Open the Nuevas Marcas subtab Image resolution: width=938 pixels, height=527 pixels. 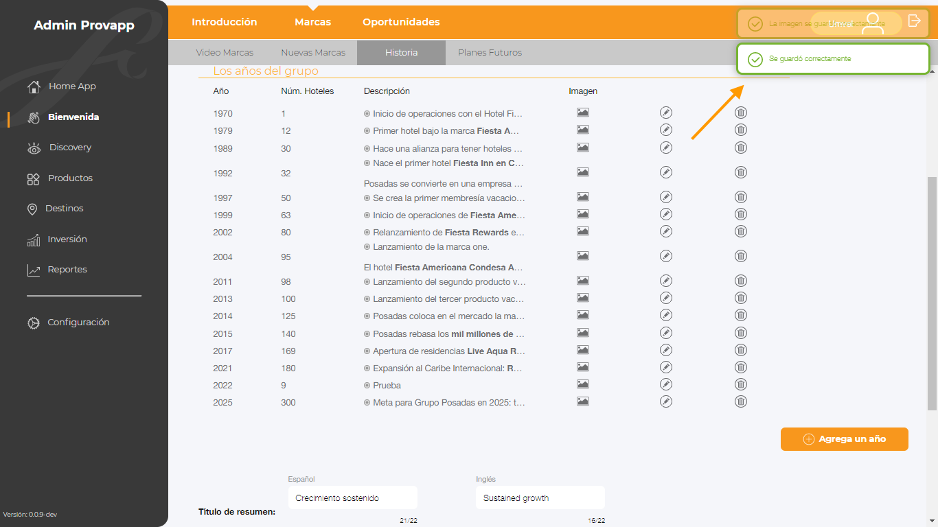(313, 52)
